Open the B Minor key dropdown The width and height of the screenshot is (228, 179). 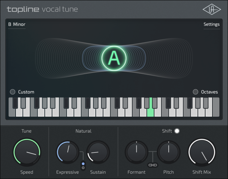[x=17, y=24]
